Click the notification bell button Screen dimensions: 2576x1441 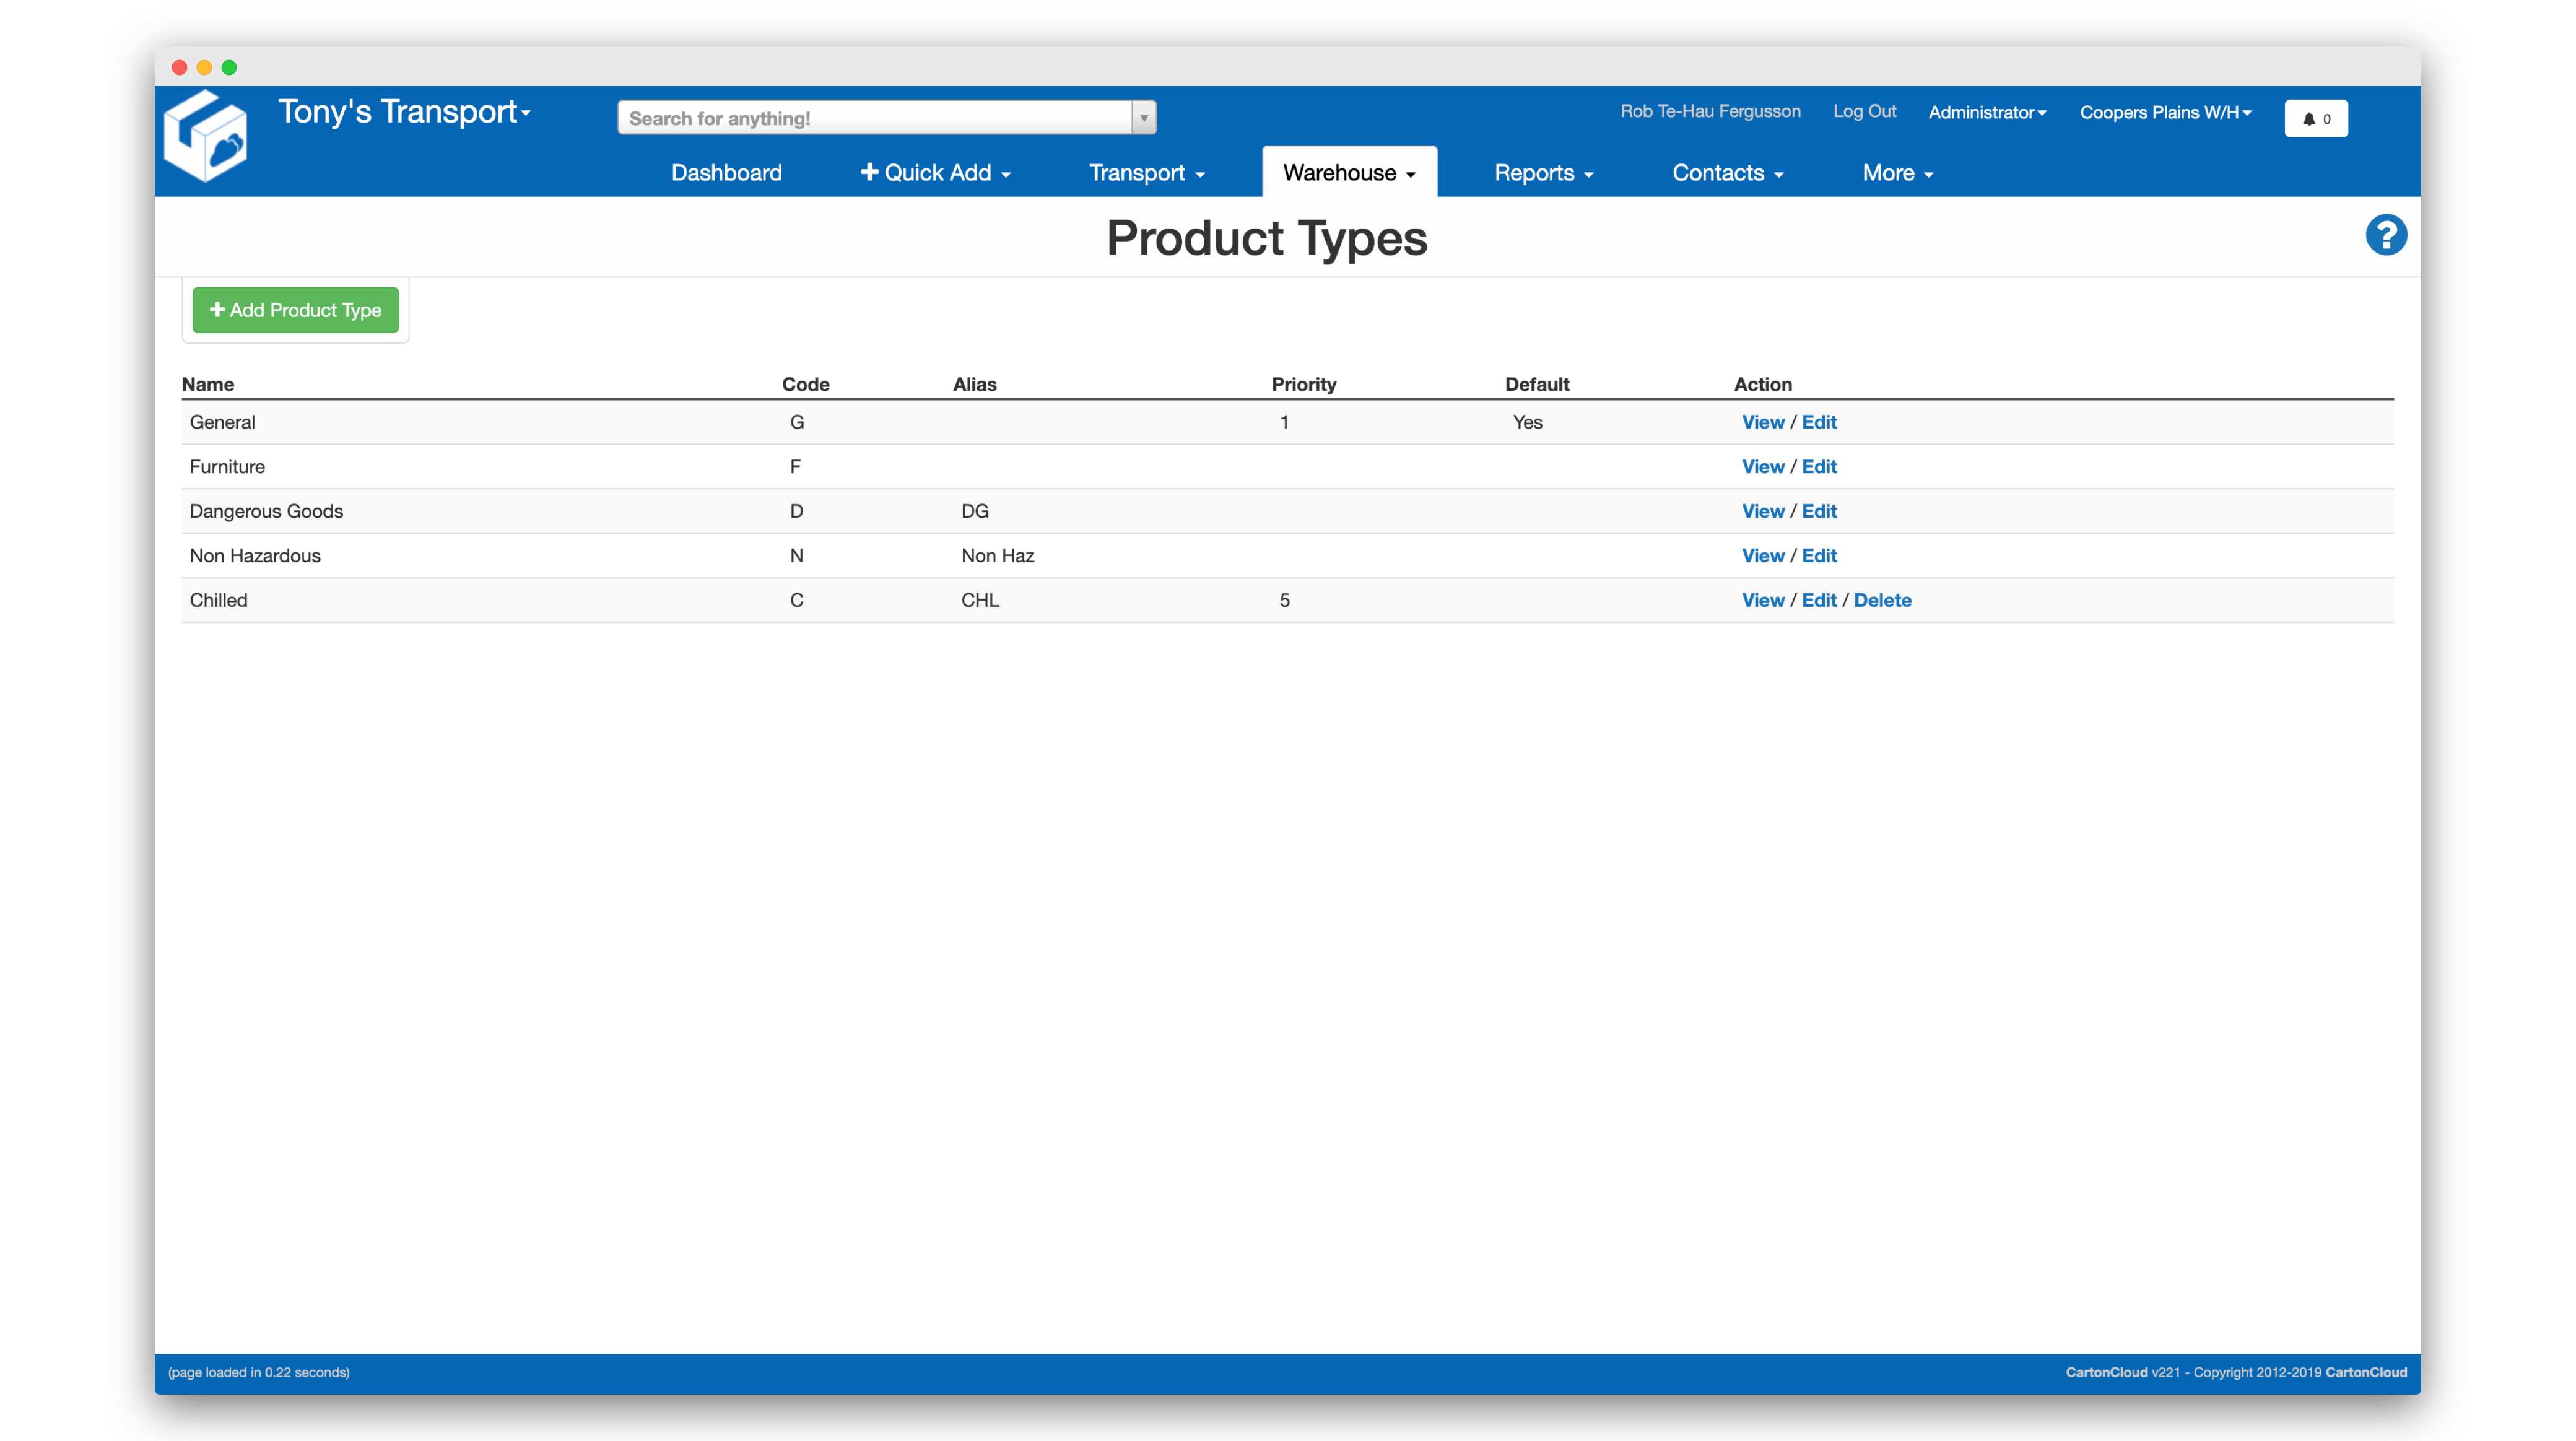click(2315, 118)
